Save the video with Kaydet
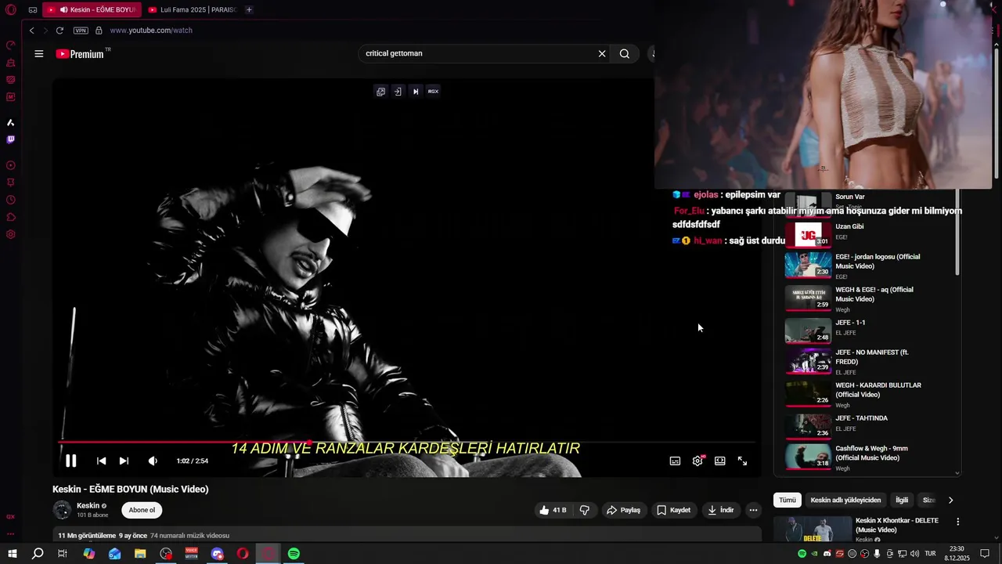Image resolution: width=1002 pixels, height=564 pixels. [674, 510]
